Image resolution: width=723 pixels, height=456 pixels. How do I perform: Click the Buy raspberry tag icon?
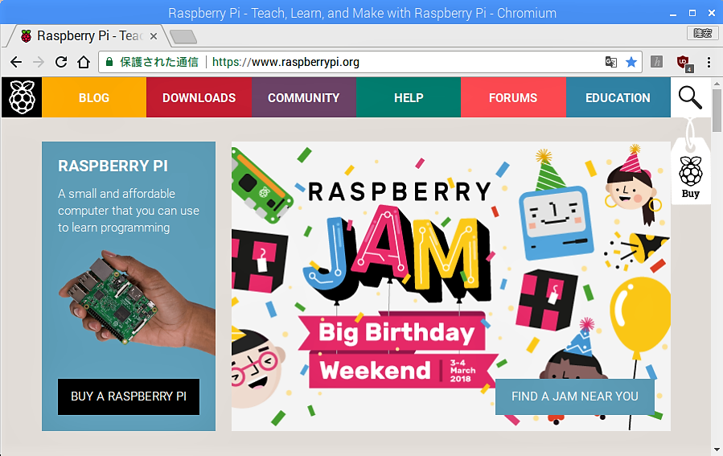(x=690, y=177)
